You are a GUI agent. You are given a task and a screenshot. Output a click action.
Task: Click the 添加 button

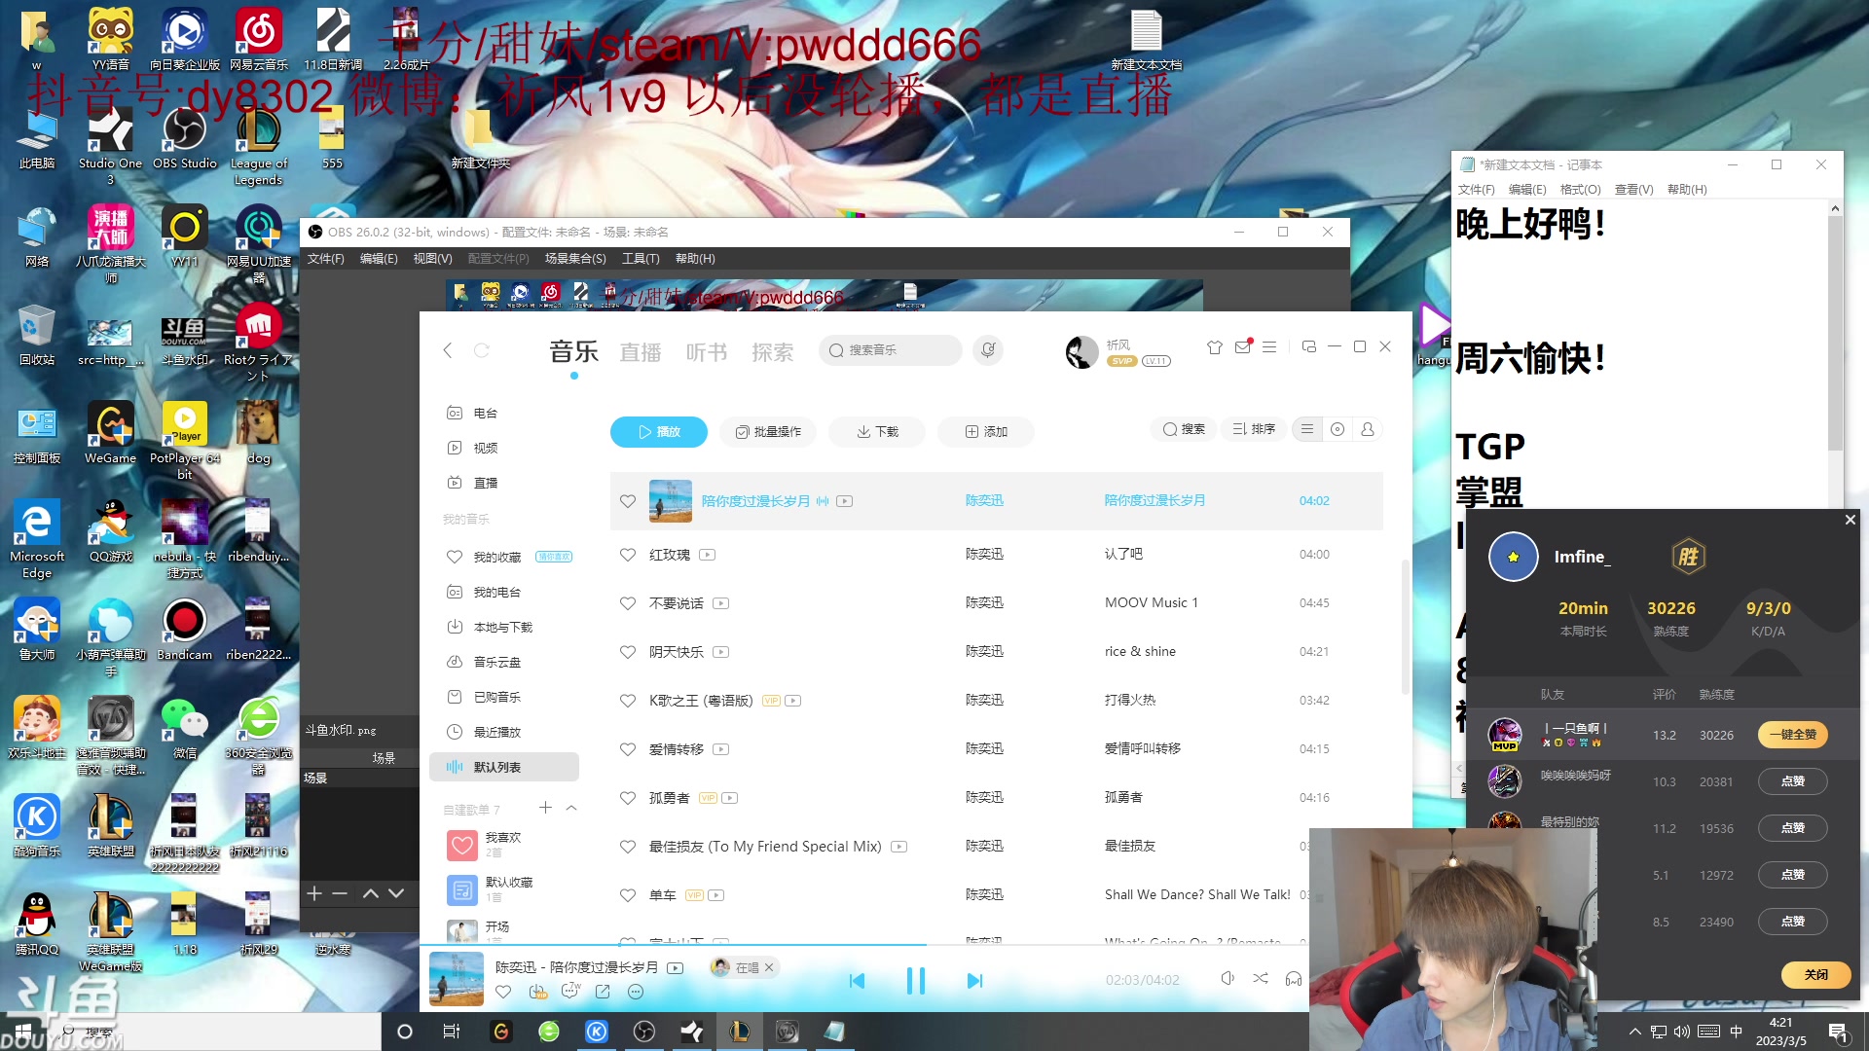click(986, 431)
